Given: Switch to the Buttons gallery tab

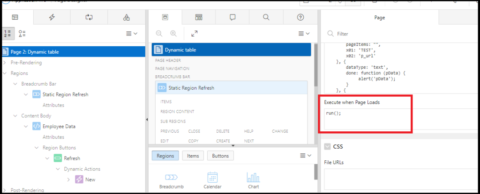Looking at the screenshot, I should pos(220,156).
